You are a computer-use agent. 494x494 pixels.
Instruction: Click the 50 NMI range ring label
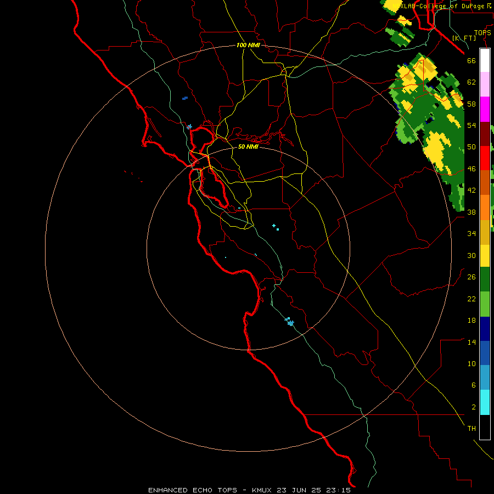(x=248, y=147)
